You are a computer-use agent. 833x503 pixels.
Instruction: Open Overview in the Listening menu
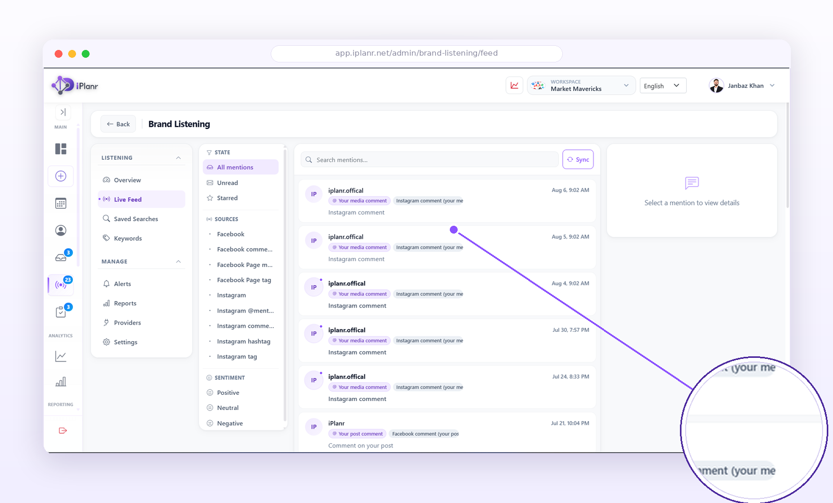tap(141, 180)
